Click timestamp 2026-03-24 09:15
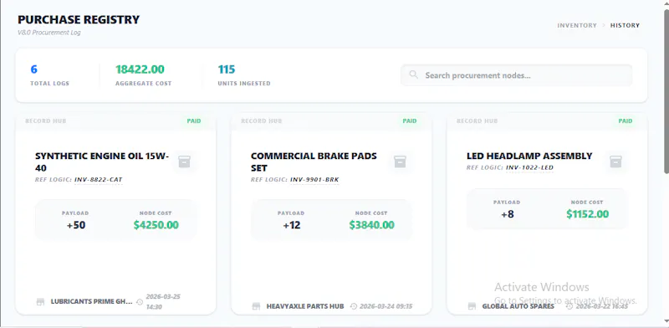669x328 pixels. tap(386, 306)
